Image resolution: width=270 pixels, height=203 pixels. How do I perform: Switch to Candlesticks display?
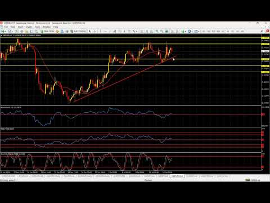pyautogui.click(x=147, y=31)
